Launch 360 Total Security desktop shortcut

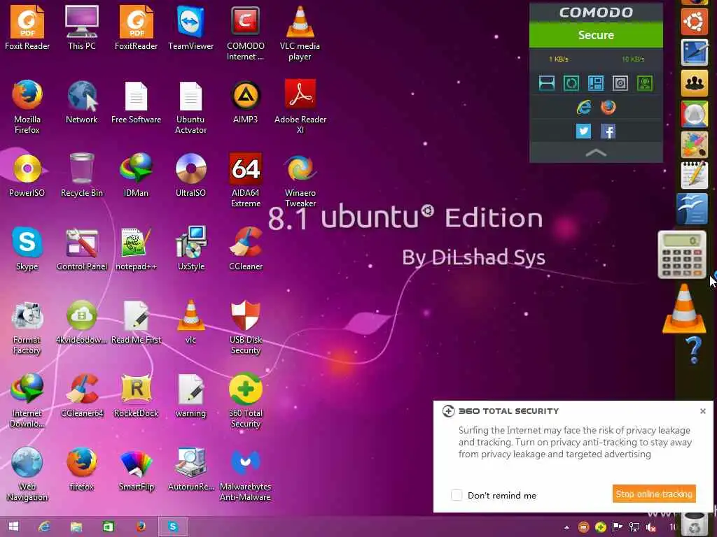246,401
